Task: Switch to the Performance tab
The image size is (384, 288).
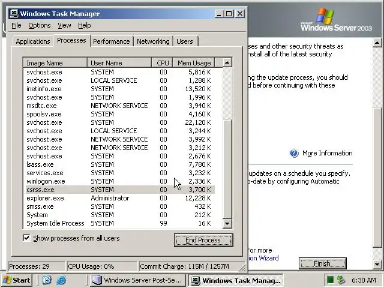Action: click(112, 41)
